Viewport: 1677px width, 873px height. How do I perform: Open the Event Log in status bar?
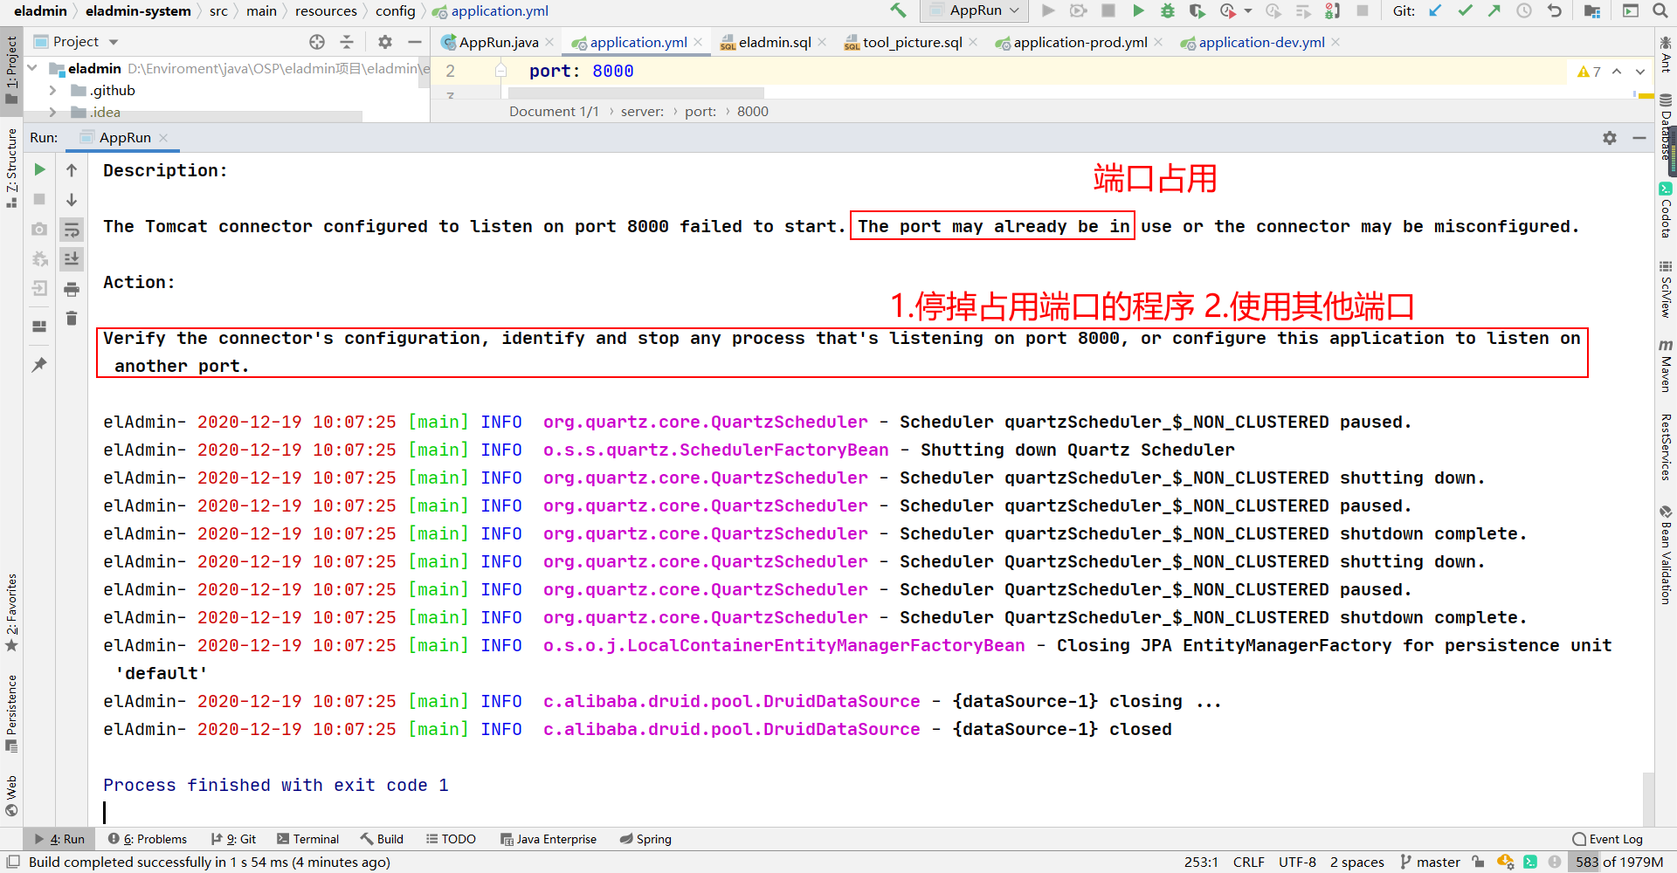(1607, 839)
